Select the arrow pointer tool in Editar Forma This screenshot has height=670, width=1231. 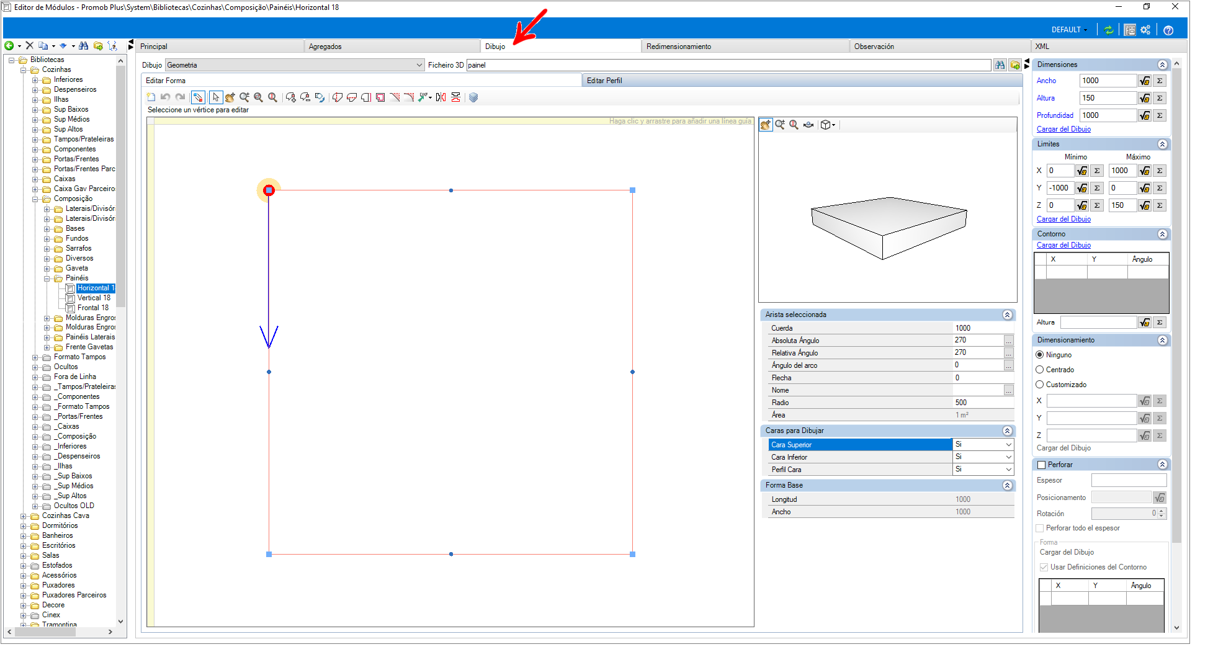point(216,97)
